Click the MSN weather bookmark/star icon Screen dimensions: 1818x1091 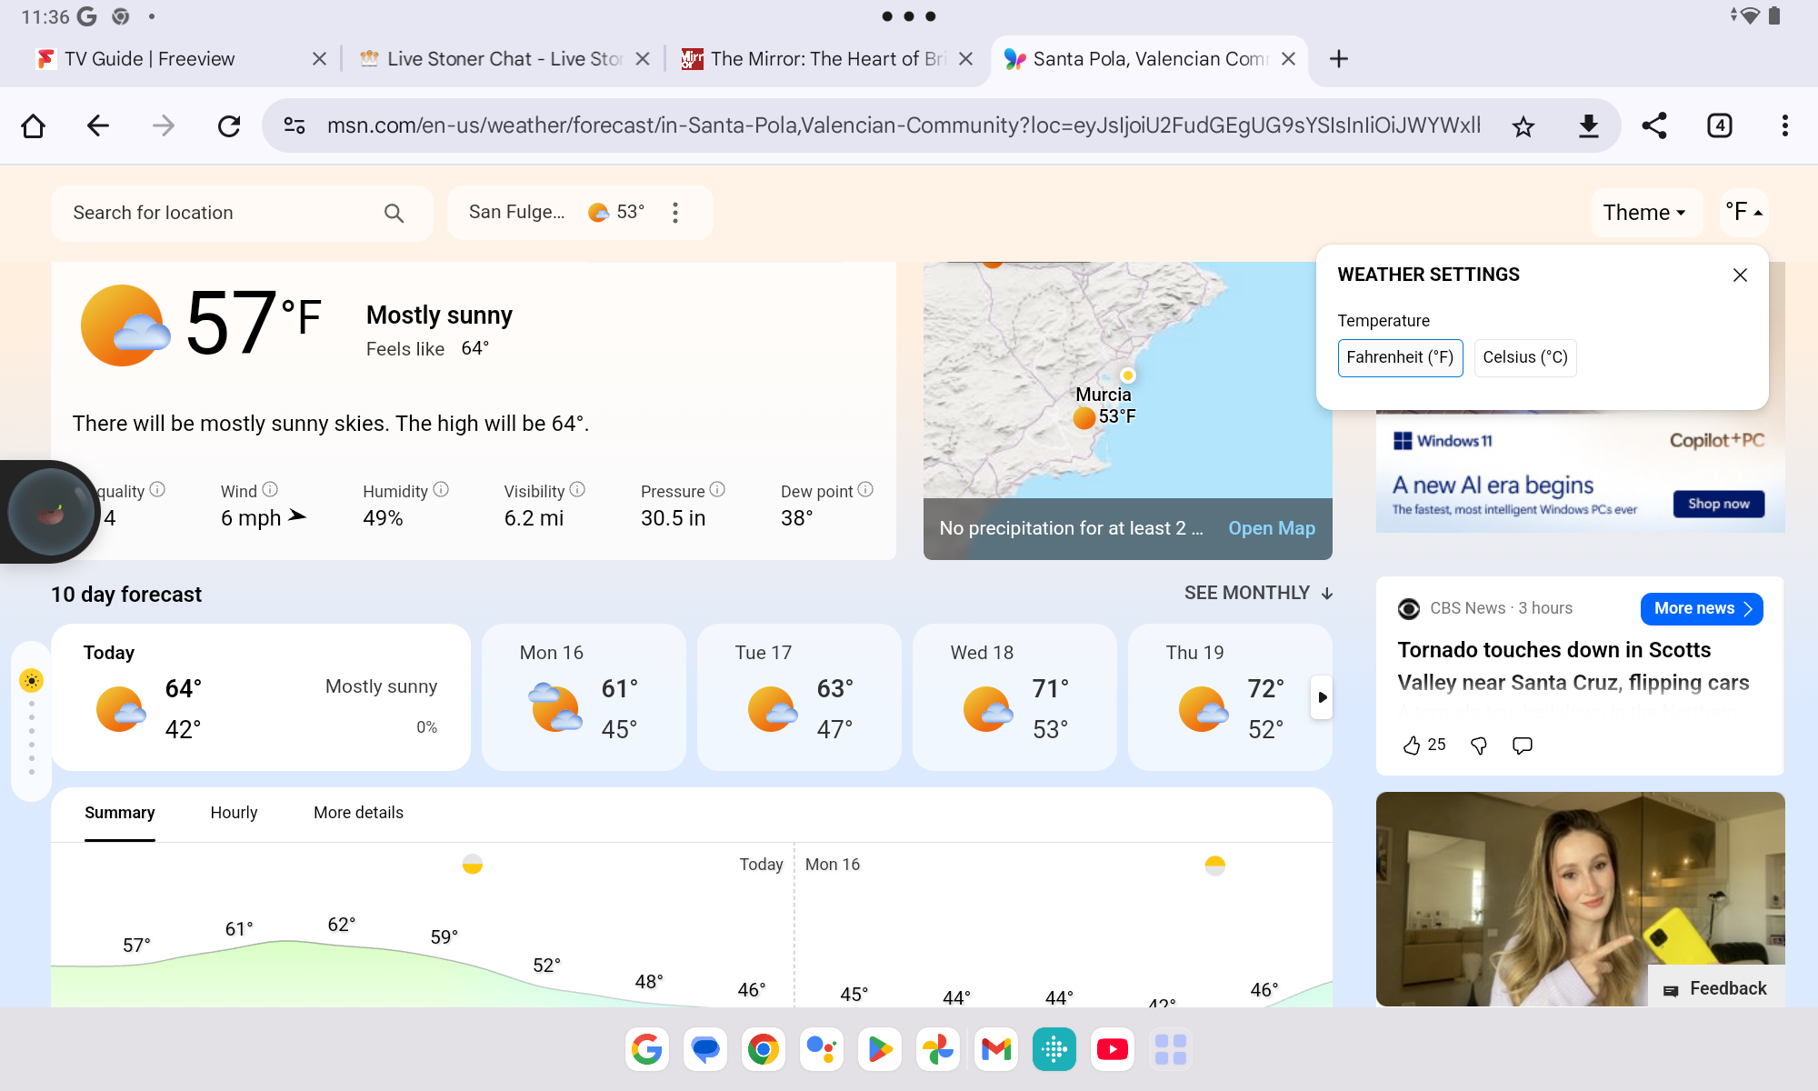[x=1526, y=126]
